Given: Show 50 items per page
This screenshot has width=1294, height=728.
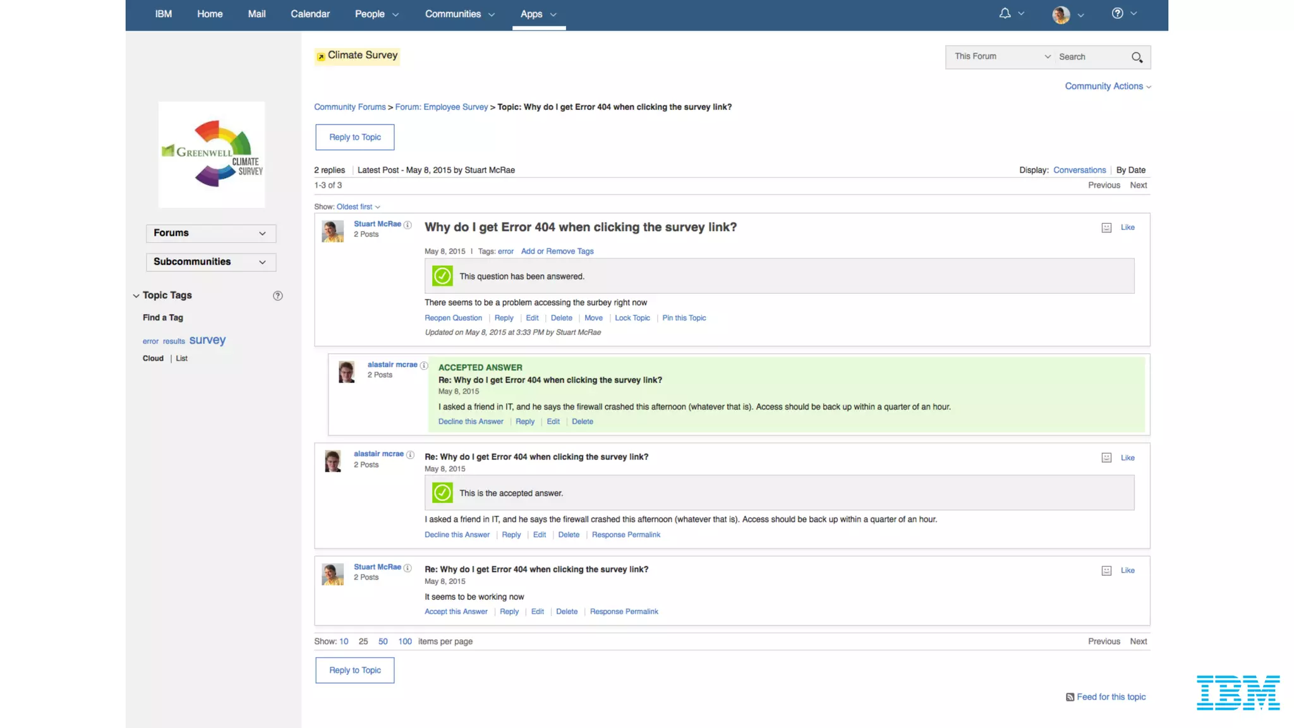Looking at the screenshot, I should point(383,641).
